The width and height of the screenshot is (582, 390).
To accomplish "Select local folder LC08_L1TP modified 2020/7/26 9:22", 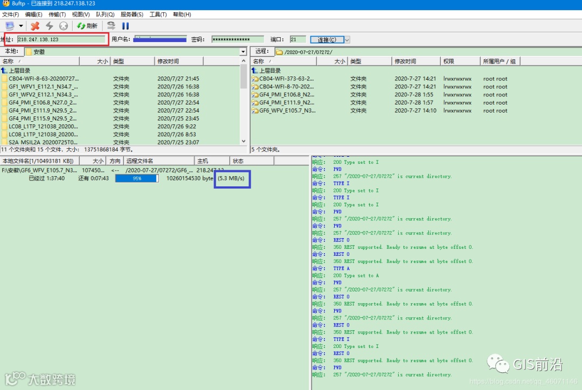I will click(120, 127).
